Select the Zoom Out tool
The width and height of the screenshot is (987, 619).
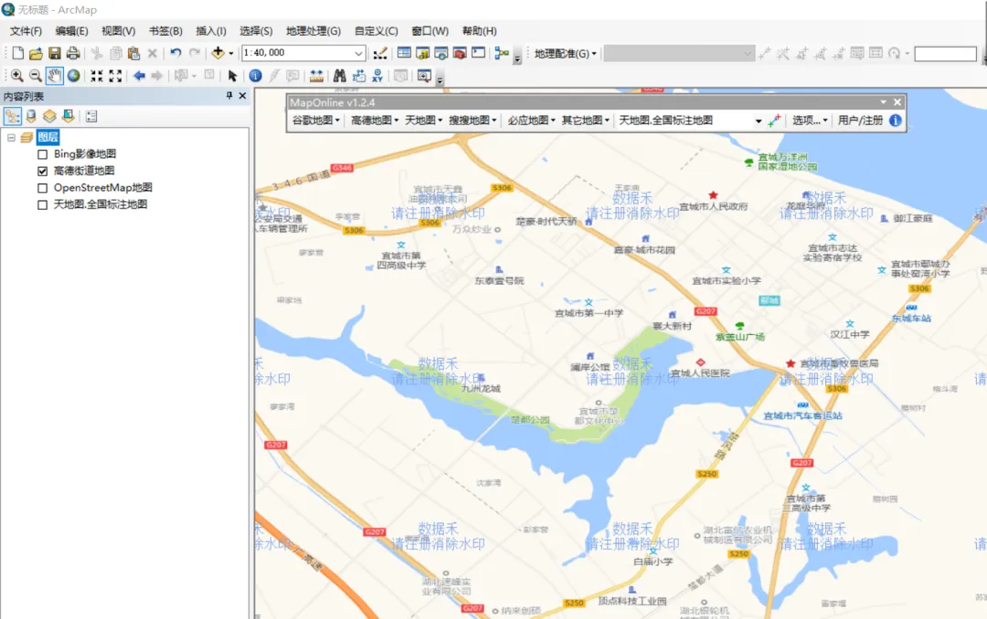click(x=36, y=76)
